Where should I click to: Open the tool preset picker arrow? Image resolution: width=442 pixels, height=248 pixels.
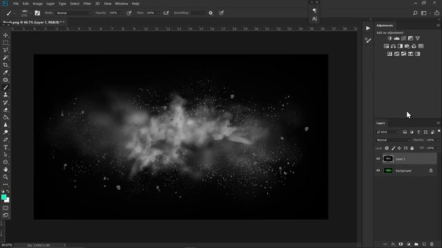coord(15,13)
